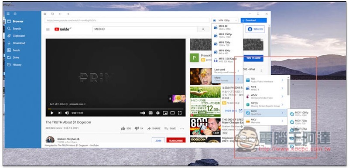
Task: Open the ad preview thumbnail in the player
Action: coord(179,98)
